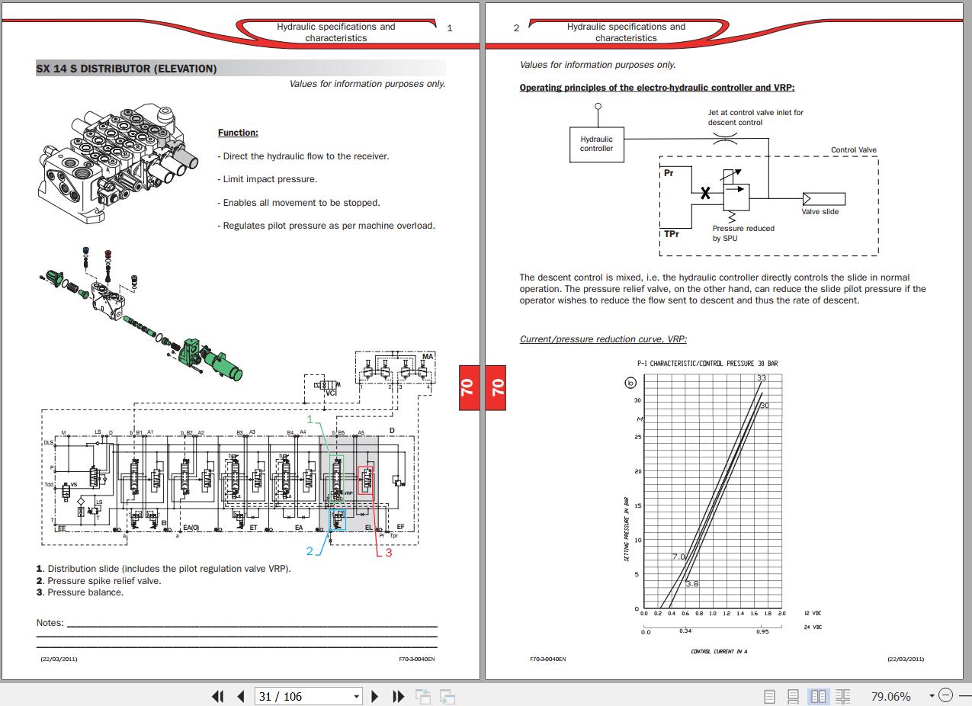972x706 pixels.
Task: Click the P-I CHARACTERISTIC chart title
Action: point(707,364)
